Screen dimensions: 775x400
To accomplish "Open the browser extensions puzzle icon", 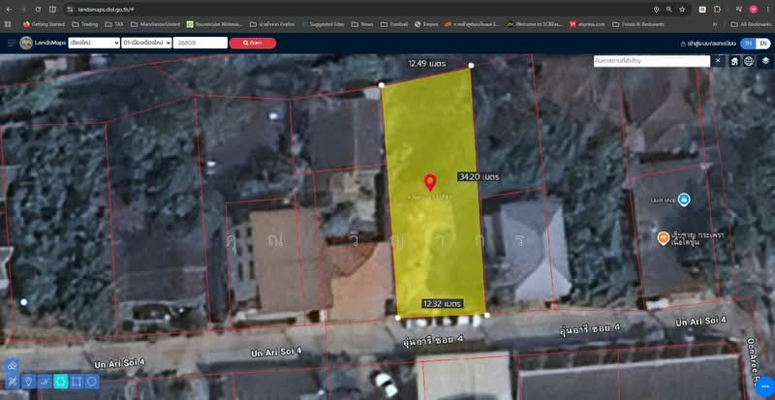I will click(x=717, y=10).
